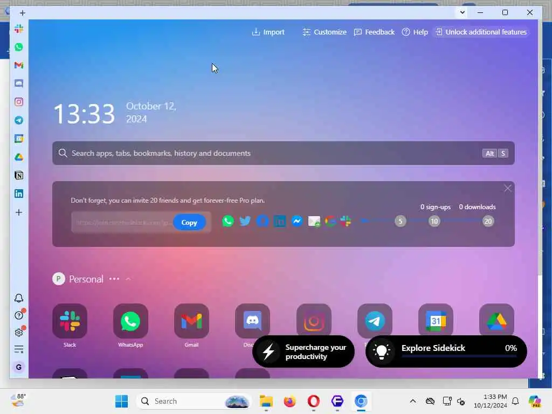Click Supercharge your productivity pill
The image size is (552, 414).
(x=303, y=351)
